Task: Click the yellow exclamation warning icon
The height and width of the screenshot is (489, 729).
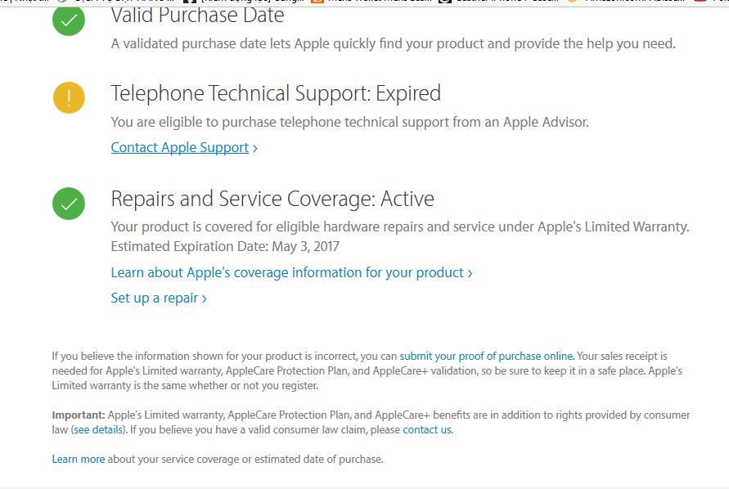Action: coord(69,97)
